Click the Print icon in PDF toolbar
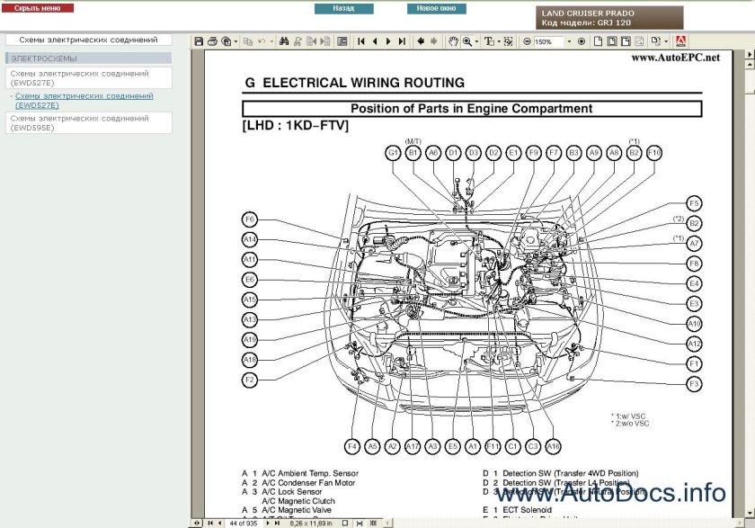 (212, 41)
